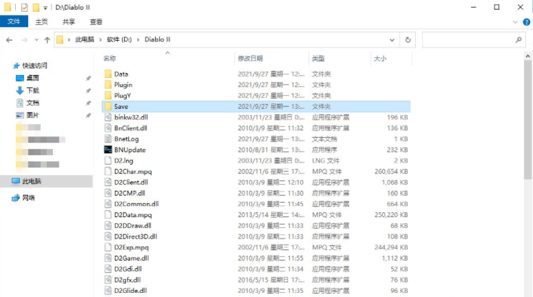Select 快速访问 in navigation pane

(x=34, y=65)
